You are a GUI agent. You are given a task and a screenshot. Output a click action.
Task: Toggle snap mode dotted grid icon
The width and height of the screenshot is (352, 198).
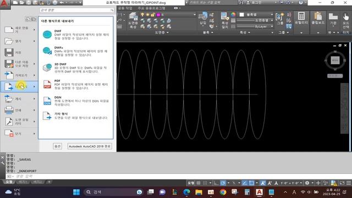(205, 183)
